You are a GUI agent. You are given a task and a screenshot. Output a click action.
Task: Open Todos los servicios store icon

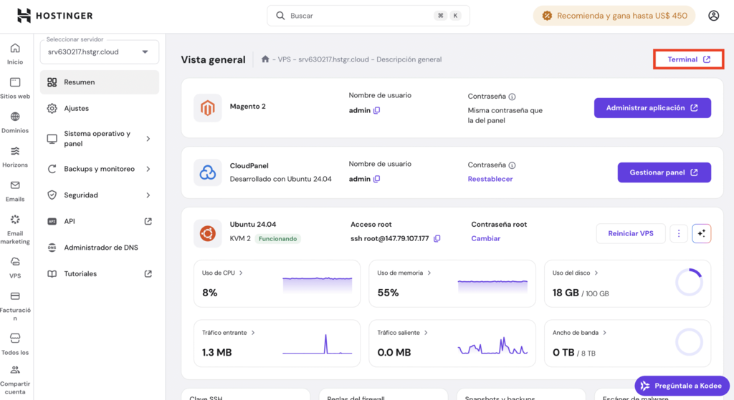(15, 338)
